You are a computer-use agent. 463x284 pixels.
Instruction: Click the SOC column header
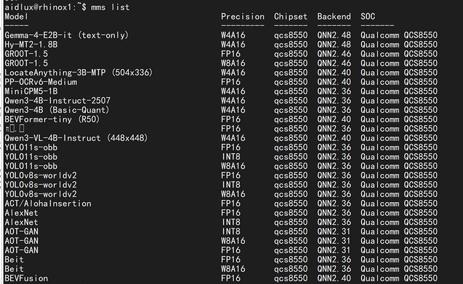coord(368,17)
